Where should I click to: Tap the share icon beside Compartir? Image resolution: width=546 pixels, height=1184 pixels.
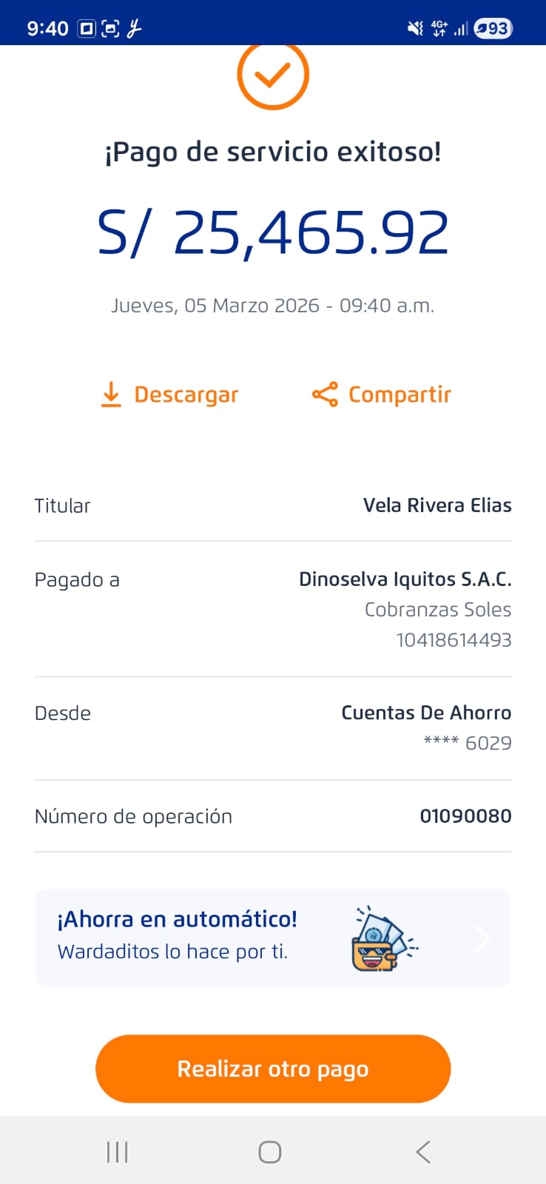pyautogui.click(x=325, y=395)
